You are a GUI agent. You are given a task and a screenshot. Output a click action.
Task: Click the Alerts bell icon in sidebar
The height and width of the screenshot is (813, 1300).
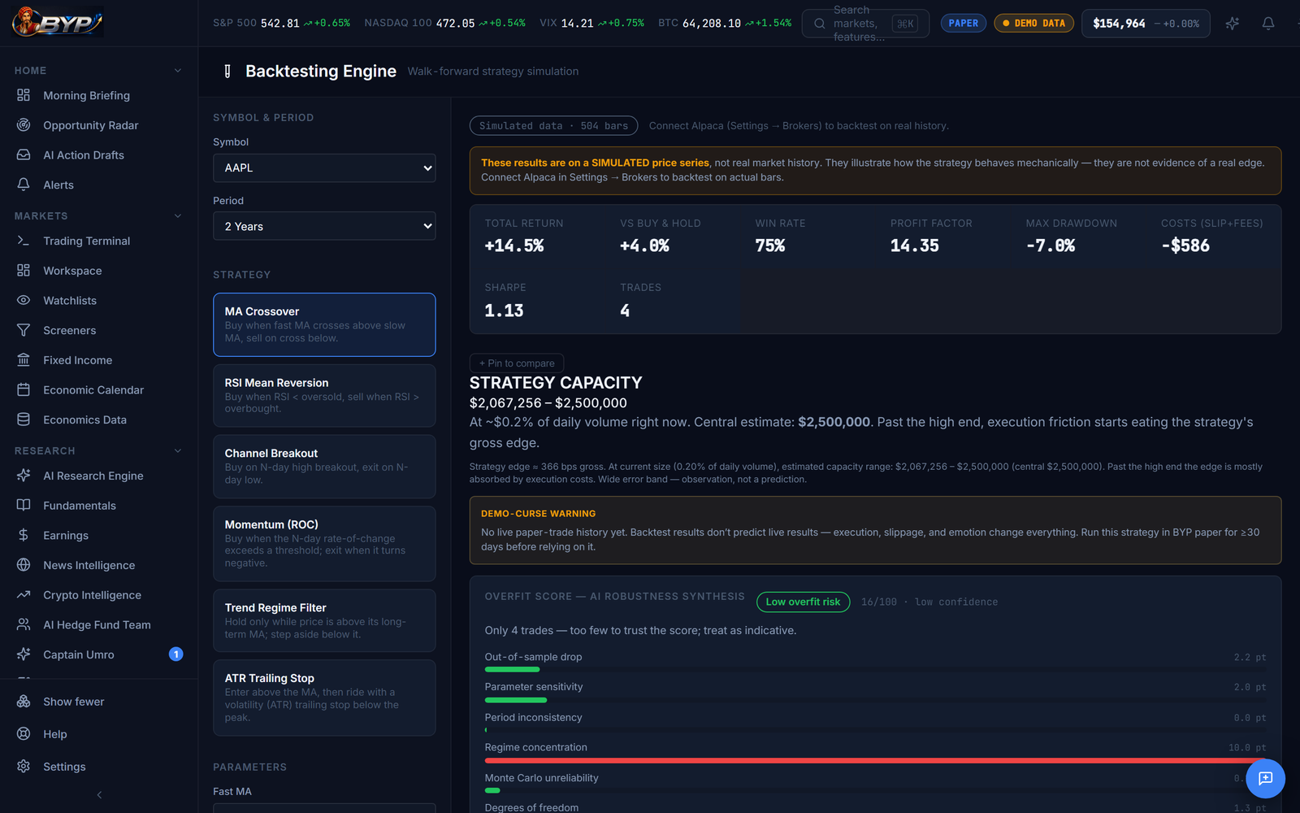24,185
